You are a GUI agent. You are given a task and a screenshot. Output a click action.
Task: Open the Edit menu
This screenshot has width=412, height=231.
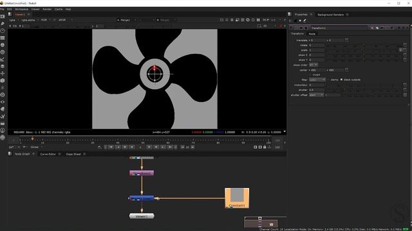[x=10, y=9]
